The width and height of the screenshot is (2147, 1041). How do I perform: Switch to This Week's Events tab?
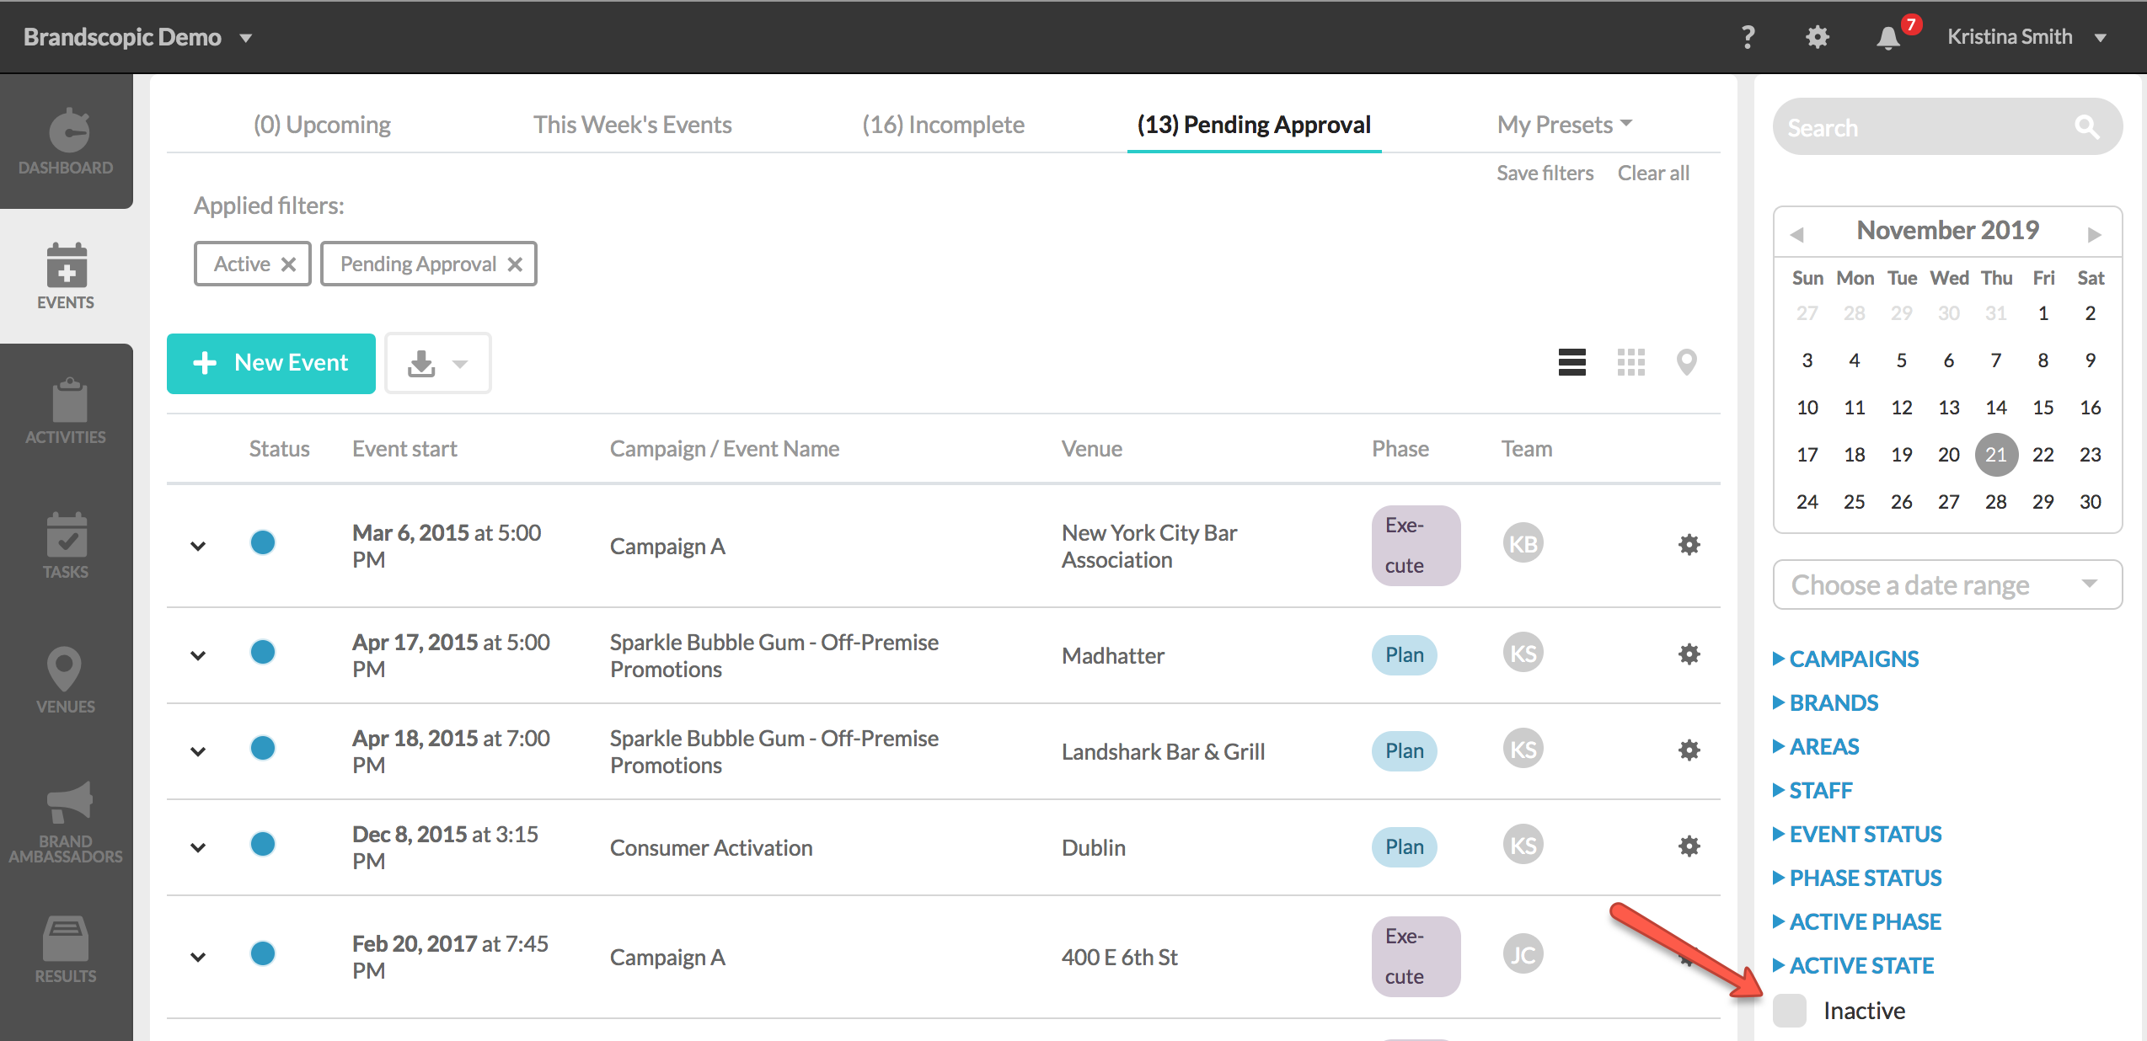coord(632,125)
